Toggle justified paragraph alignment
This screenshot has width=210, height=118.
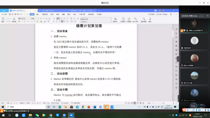pyautogui.click(x=62, y=21)
